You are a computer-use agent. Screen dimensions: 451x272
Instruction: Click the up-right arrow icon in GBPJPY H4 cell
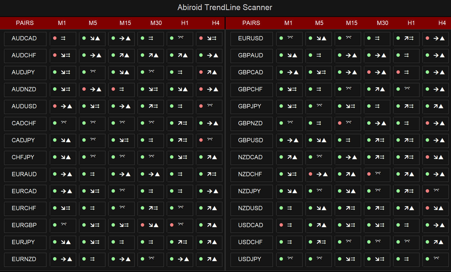click(x=436, y=106)
